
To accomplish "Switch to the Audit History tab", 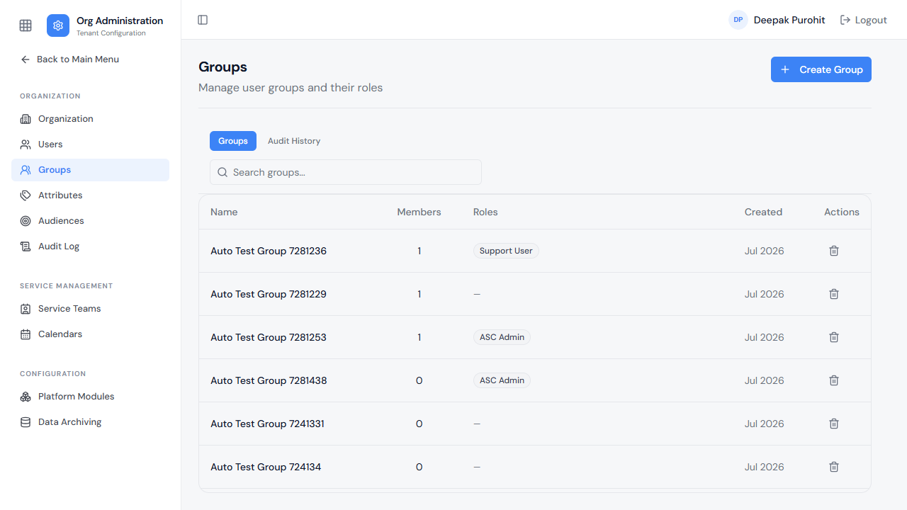I will point(294,141).
